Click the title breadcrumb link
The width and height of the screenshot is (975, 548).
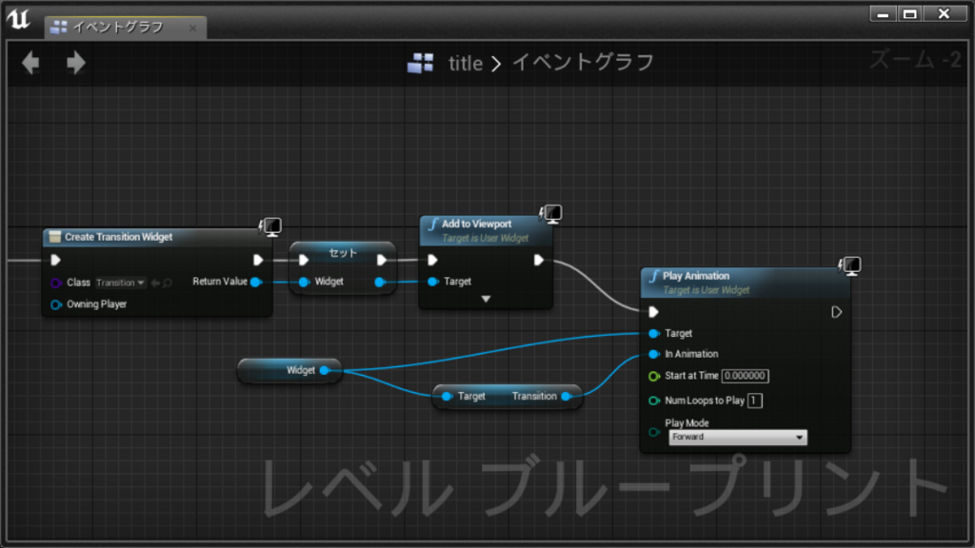coord(466,63)
